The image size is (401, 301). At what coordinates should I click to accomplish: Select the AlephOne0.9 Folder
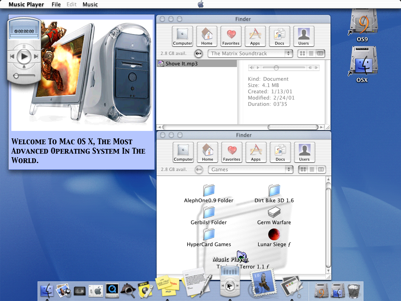209,194
